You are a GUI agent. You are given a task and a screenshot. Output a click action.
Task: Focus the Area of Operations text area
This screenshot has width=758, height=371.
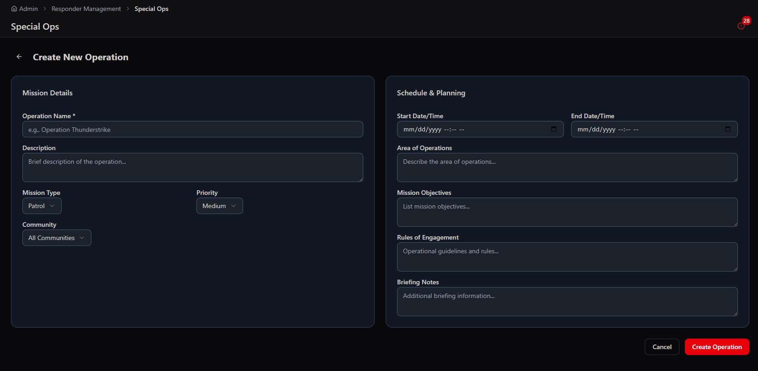pyautogui.click(x=567, y=167)
